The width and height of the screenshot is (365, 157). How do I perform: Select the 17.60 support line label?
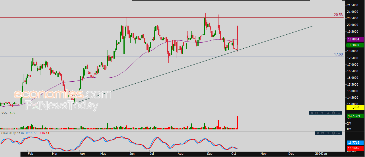pyautogui.click(x=338, y=54)
